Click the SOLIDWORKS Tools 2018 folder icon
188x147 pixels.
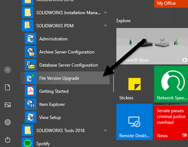[28, 130]
